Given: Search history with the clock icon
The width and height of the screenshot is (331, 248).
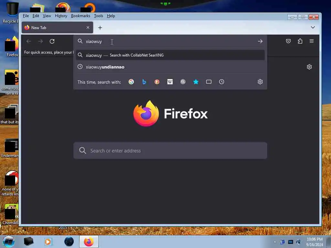Looking at the screenshot, I should pos(221,82).
